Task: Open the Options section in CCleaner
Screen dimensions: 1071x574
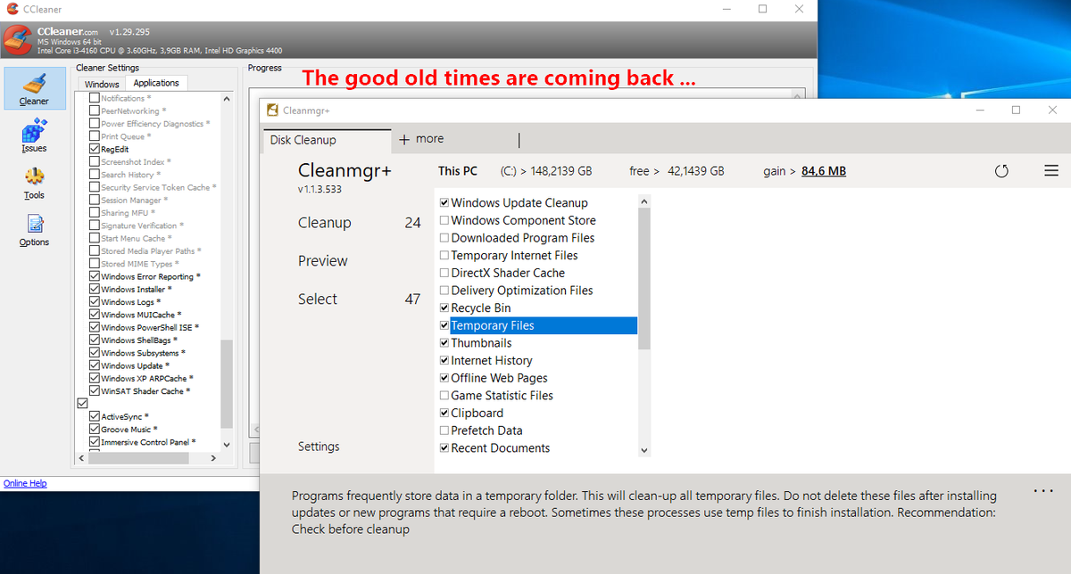Action: pyautogui.click(x=34, y=231)
